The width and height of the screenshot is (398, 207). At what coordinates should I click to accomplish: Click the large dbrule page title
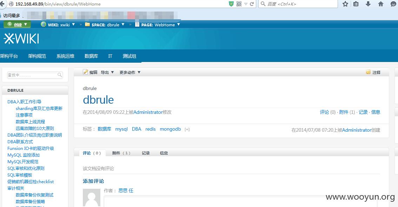pos(98,100)
